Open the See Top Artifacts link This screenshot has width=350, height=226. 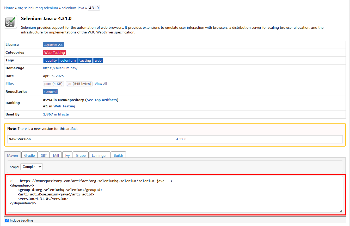pyautogui.click(x=102, y=100)
